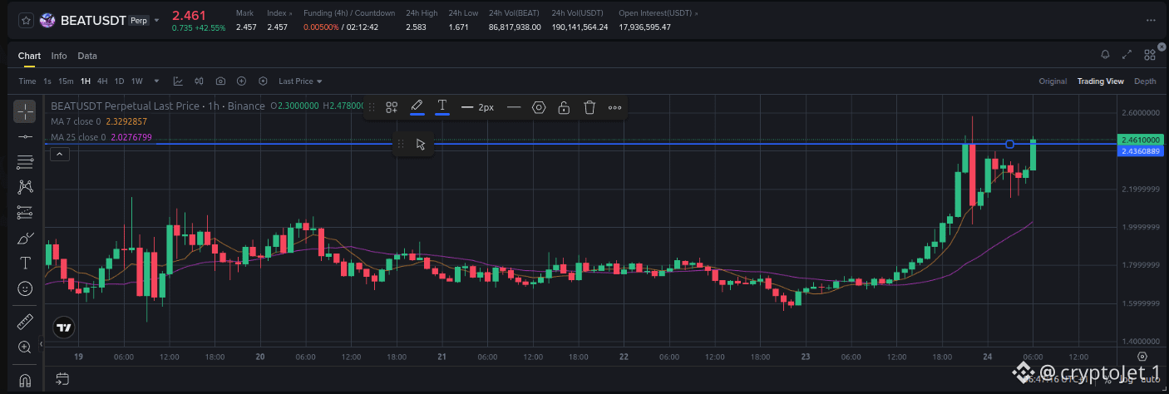Image resolution: width=1169 pixels, height=394 pixels.
Task: Switch to the Chart tab
Action: point(29,56)
